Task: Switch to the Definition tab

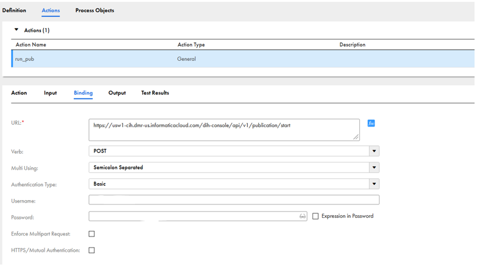Action: [14, 10]
